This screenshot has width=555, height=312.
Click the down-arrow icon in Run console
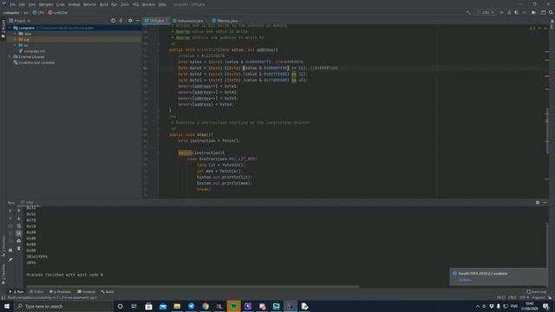pos(19,218)
